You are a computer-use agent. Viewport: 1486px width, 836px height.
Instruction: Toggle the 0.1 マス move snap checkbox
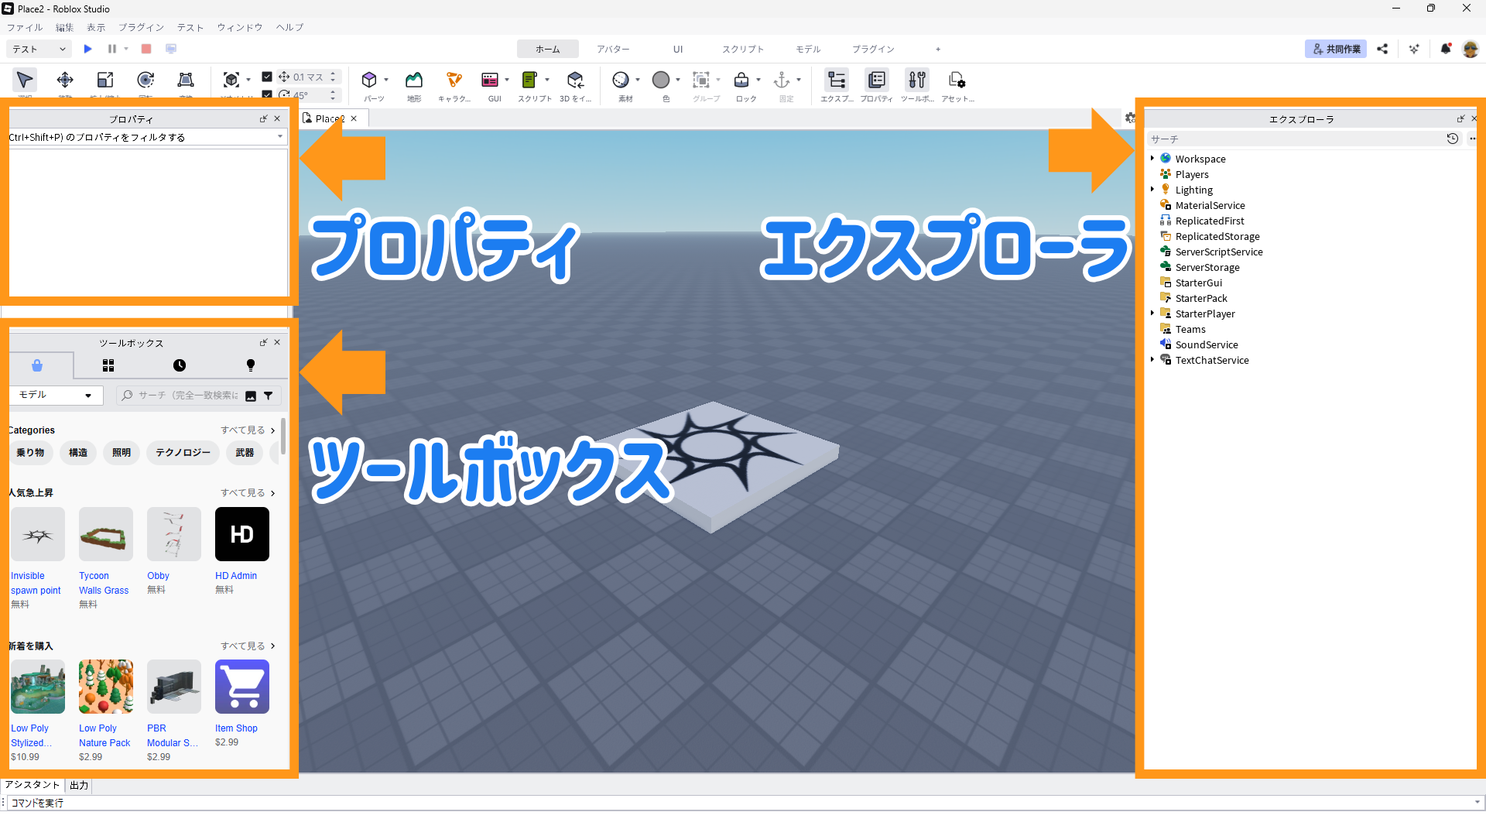point(267,77)
